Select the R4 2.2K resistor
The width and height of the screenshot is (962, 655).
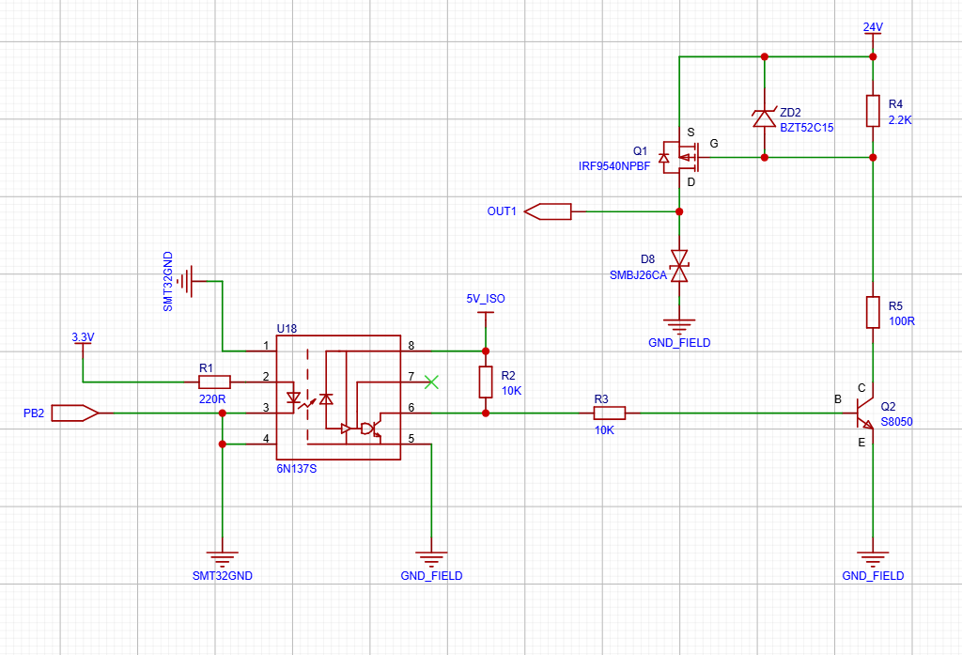coord(873,110)
